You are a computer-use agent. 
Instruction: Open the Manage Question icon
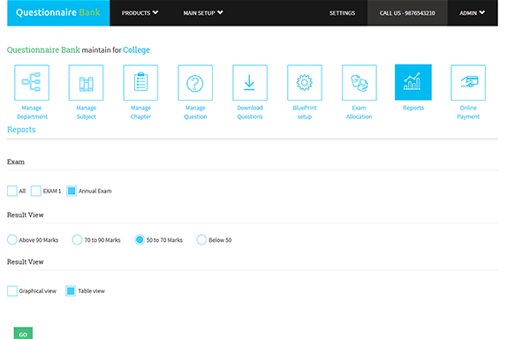pyautogui.click(x=195, y=82)
